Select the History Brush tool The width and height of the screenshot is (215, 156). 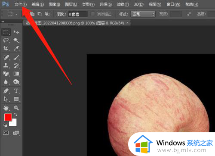[x=16, y=66]
